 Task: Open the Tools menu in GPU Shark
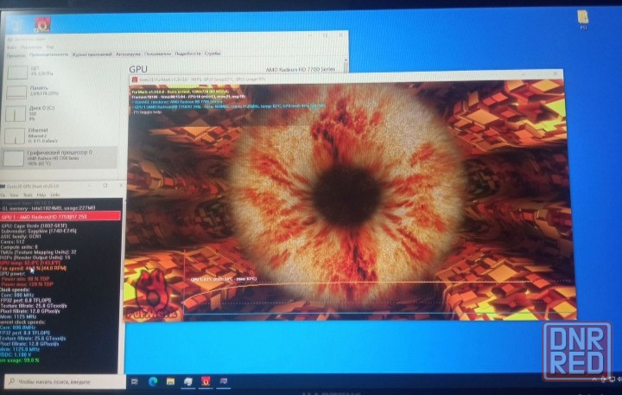(28, 195)
